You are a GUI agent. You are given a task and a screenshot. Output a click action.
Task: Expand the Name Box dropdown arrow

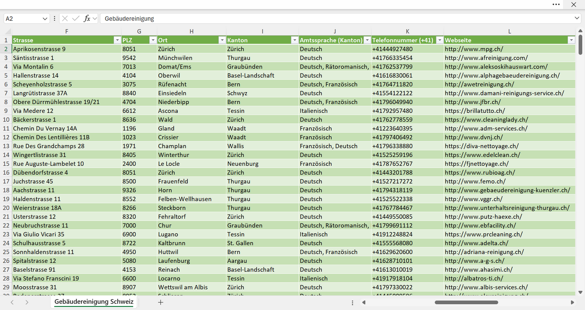(x=45, y=19)
